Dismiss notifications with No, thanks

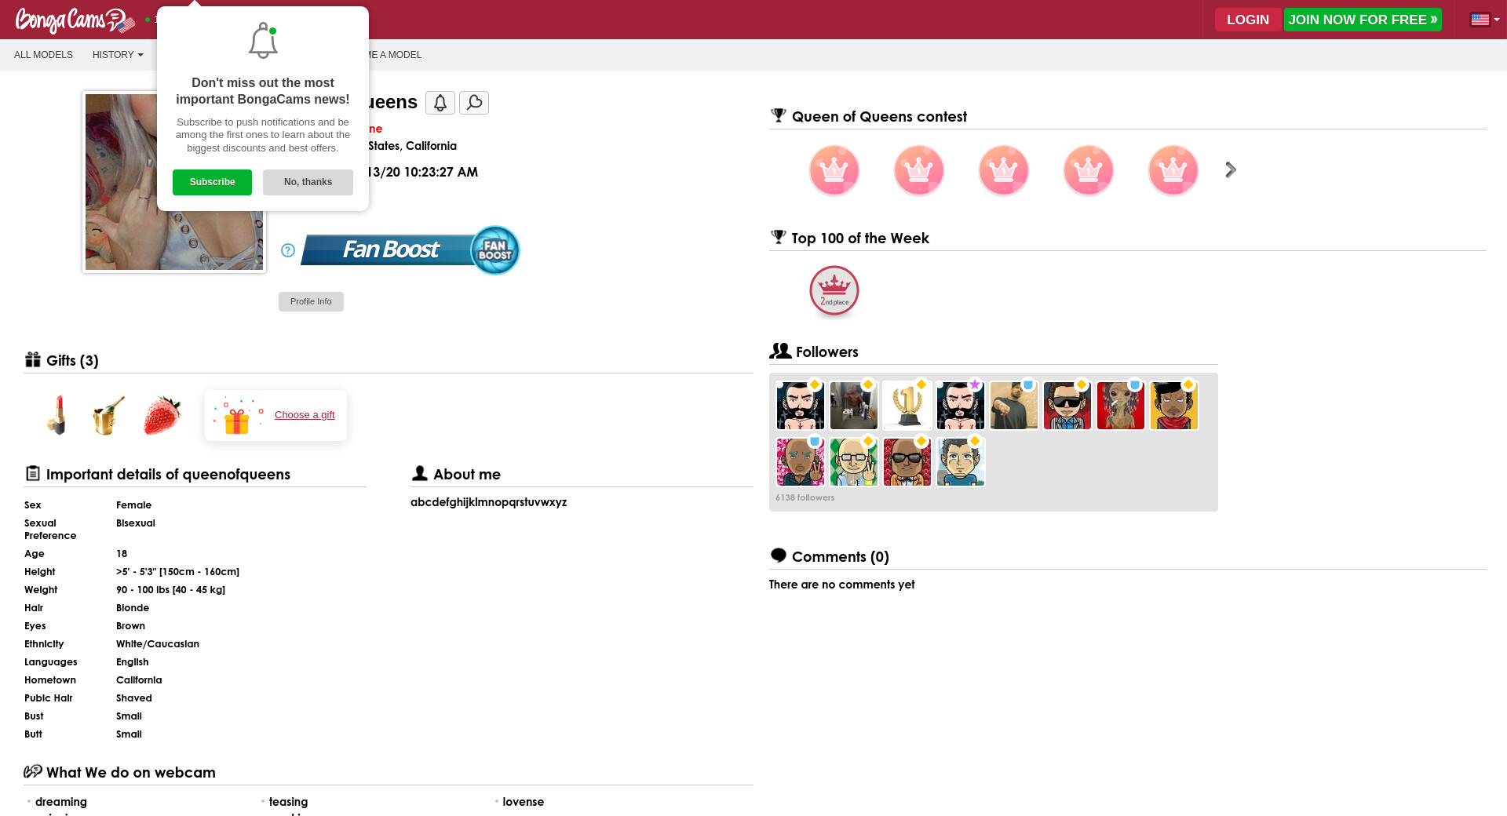[308, 182]
